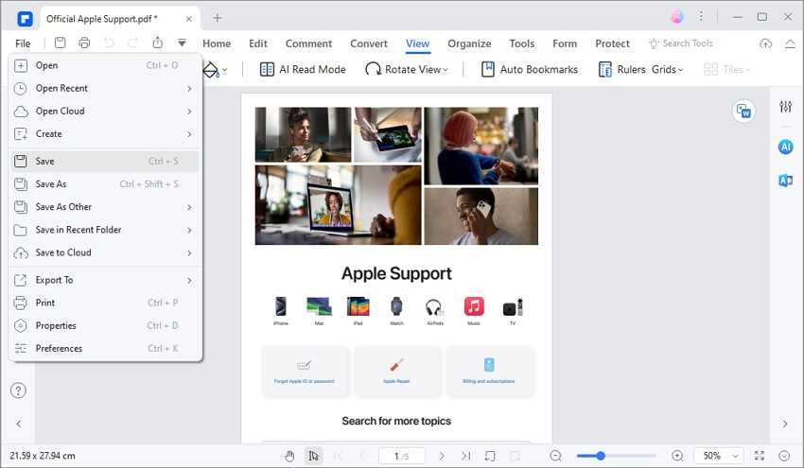Open the Grids dropdown
This screenshot has width=804, height=468.
667,69
